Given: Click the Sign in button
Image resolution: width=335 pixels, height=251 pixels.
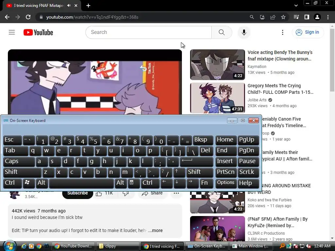Looking at the screenshot, I should (x=308, y=32).
